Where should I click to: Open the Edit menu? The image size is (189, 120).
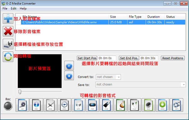click(x=14, y=9)
